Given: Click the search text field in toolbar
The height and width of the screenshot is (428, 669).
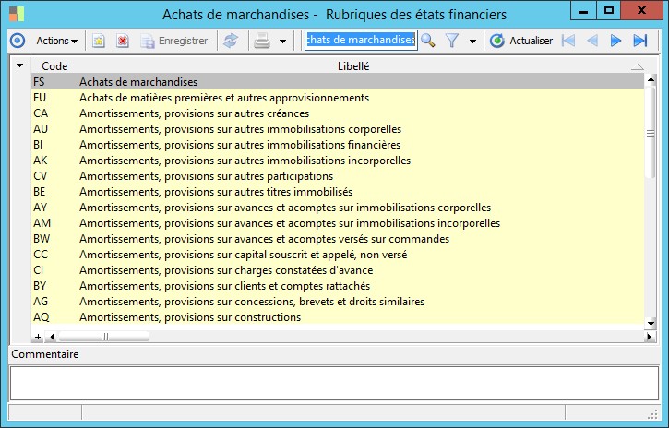Looking at the screenshot, I should point(361,41).
